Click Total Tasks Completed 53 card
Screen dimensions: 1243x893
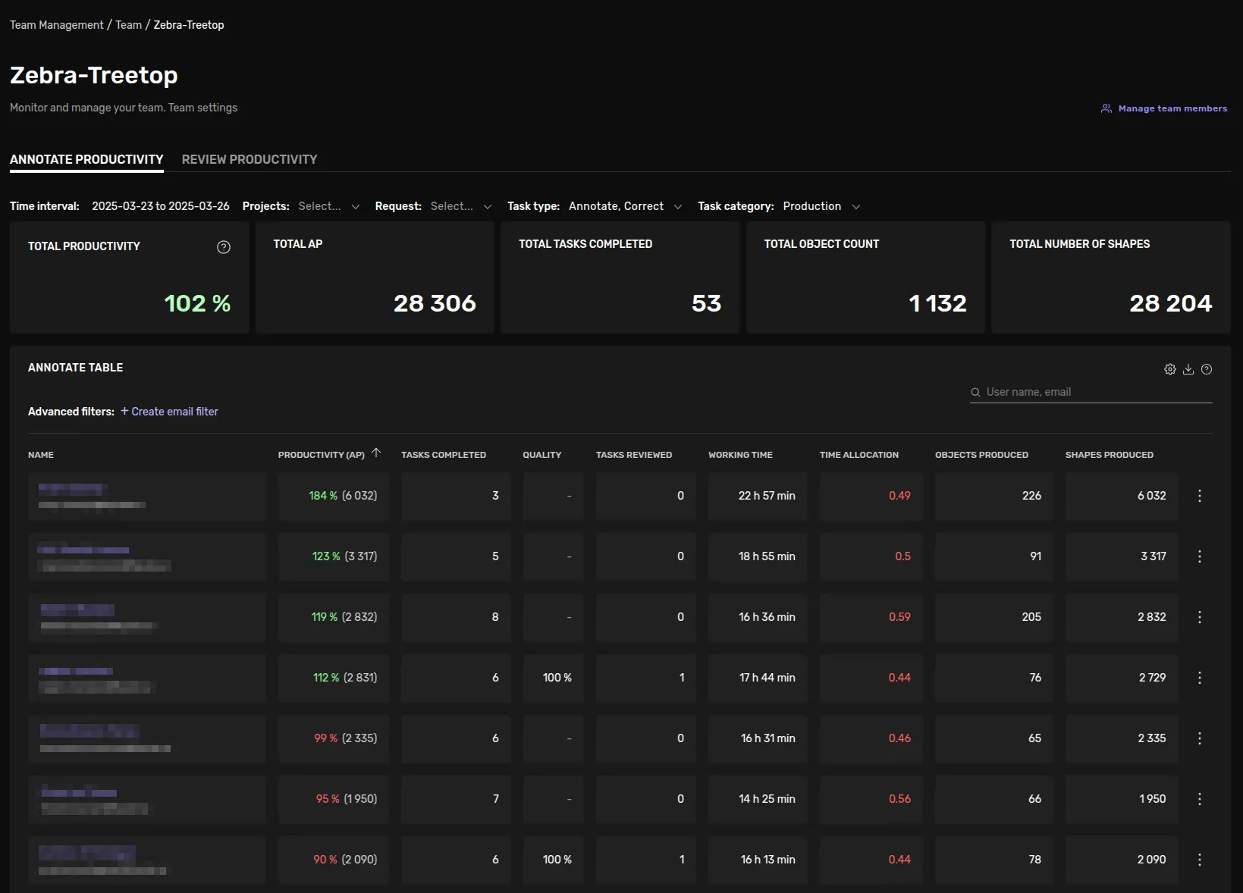point(620,277)
